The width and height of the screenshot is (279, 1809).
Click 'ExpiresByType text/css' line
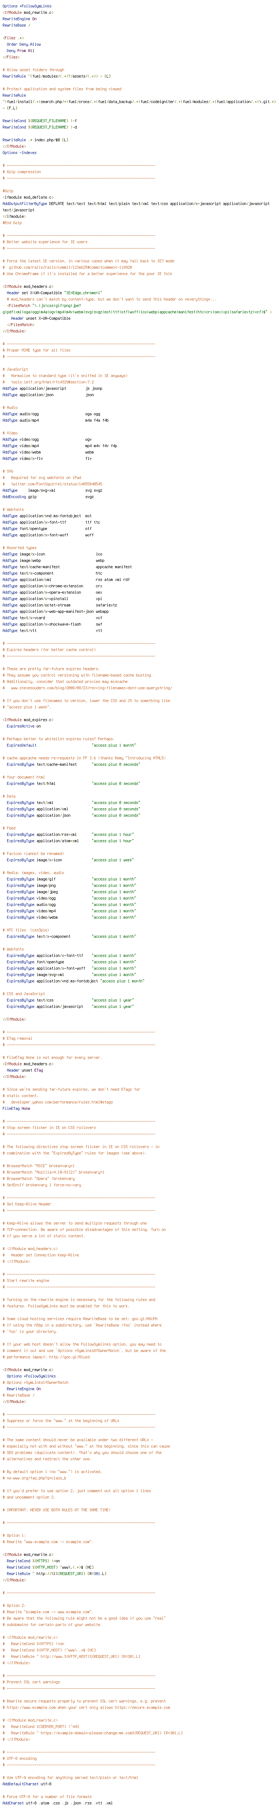pyautogui.click(x=71, y=1000)
